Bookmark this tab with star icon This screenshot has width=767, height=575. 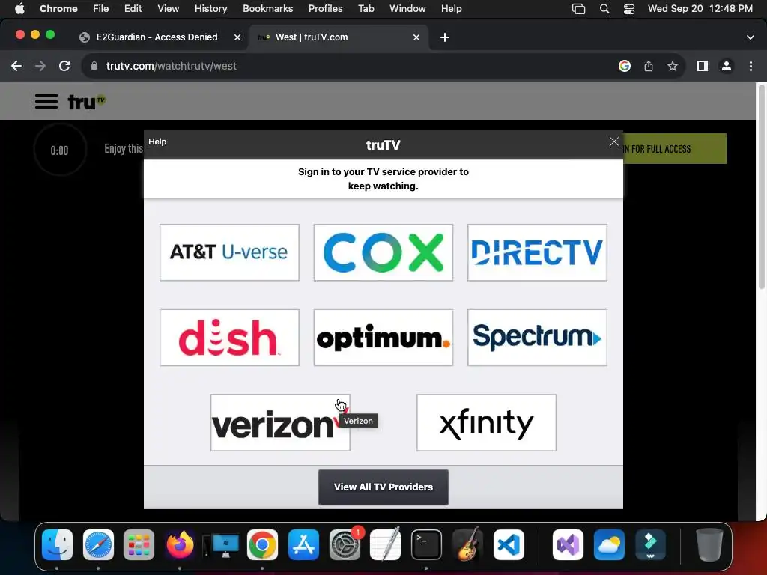coord(673,66)
